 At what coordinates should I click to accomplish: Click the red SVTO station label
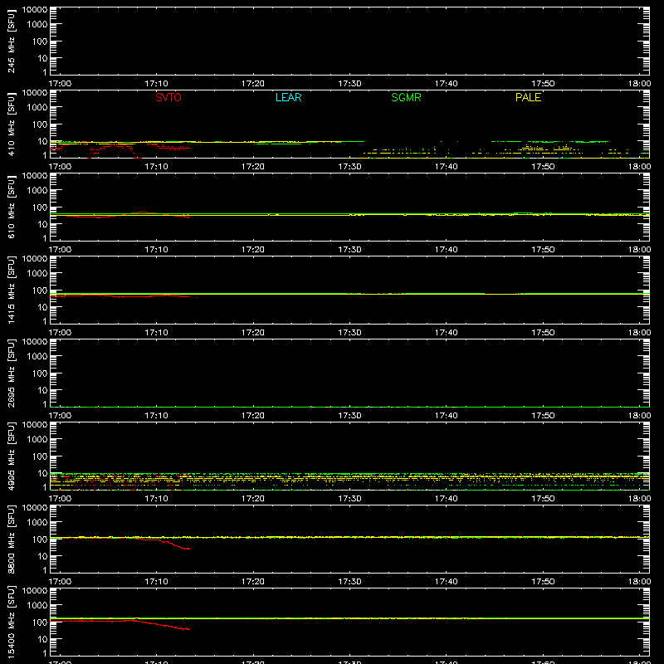tap(168, 97)
